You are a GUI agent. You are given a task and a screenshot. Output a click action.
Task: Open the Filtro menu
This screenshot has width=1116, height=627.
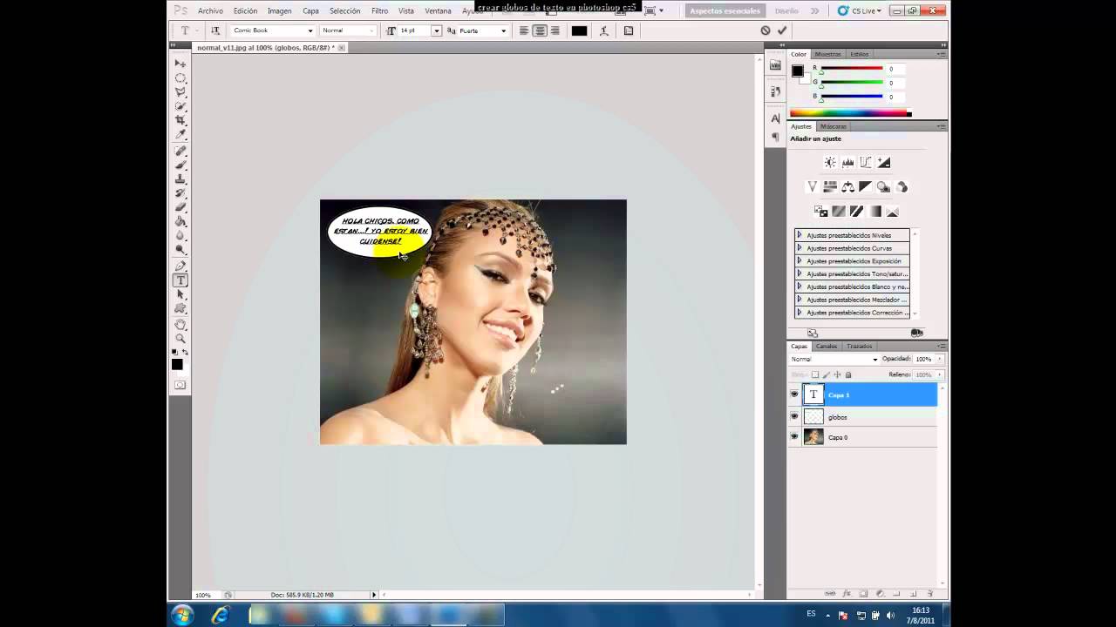379,10
